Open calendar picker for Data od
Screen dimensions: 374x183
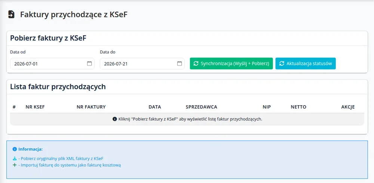[89, 63]
